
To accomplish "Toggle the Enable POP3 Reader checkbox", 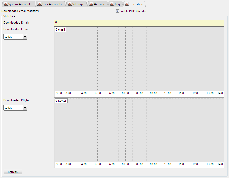I will (x=117, y=11).
